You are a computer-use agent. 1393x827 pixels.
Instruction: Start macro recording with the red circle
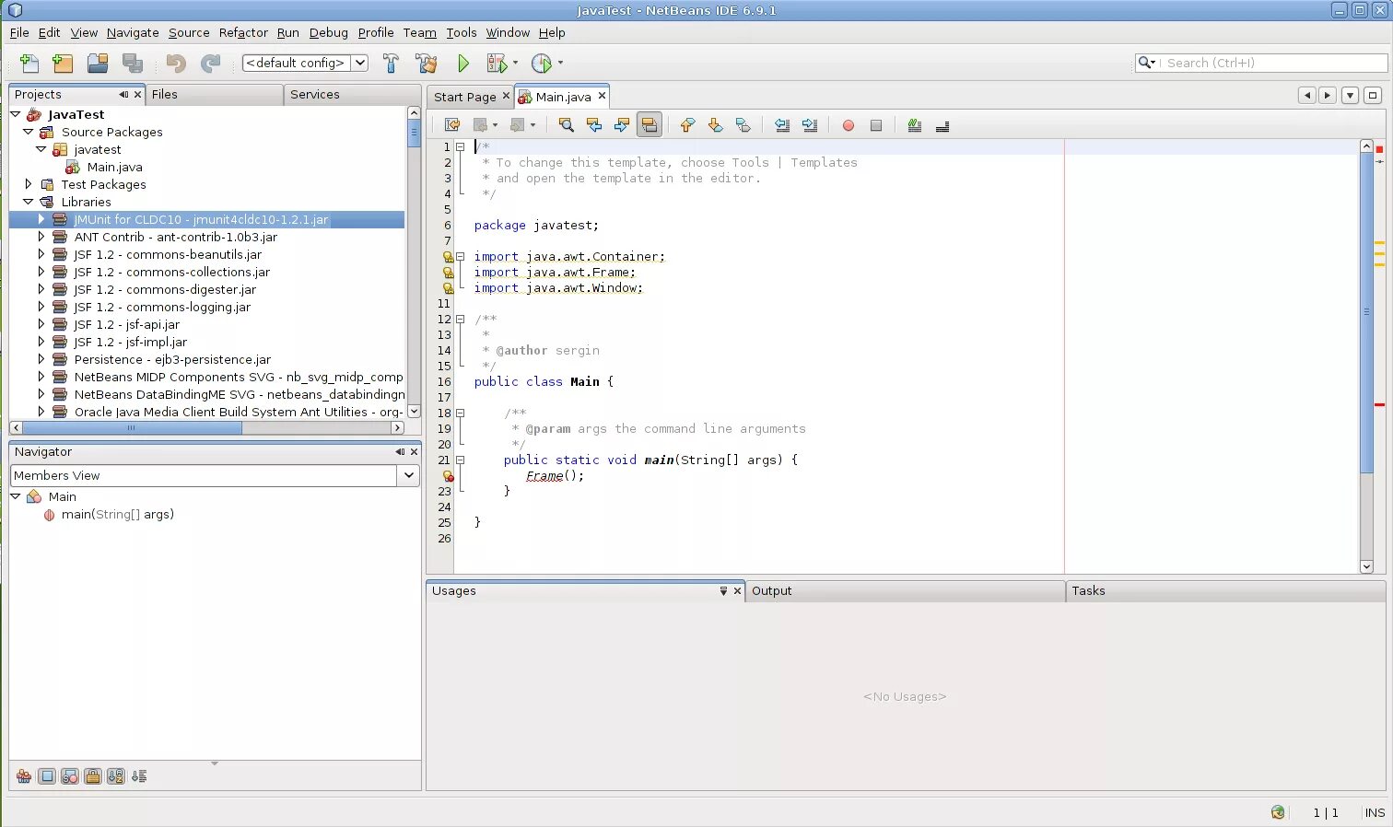[x=849, y=125]
